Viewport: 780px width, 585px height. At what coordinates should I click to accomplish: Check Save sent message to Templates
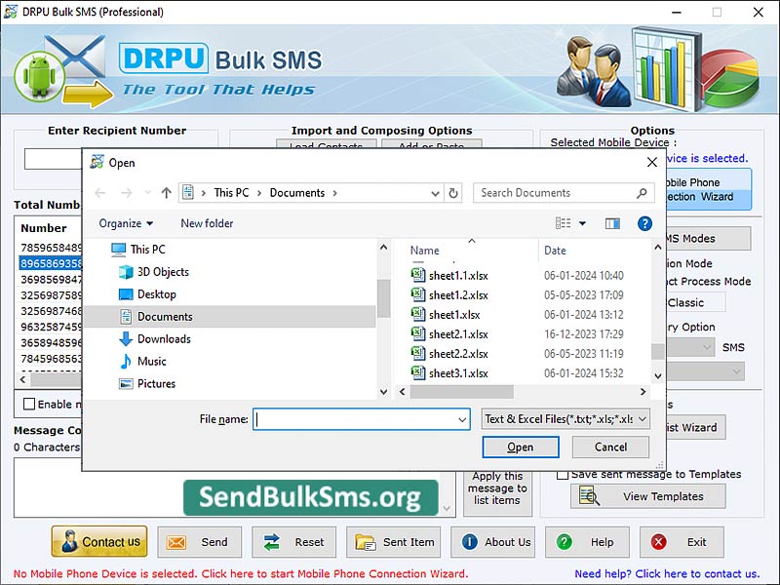(564, 474)
